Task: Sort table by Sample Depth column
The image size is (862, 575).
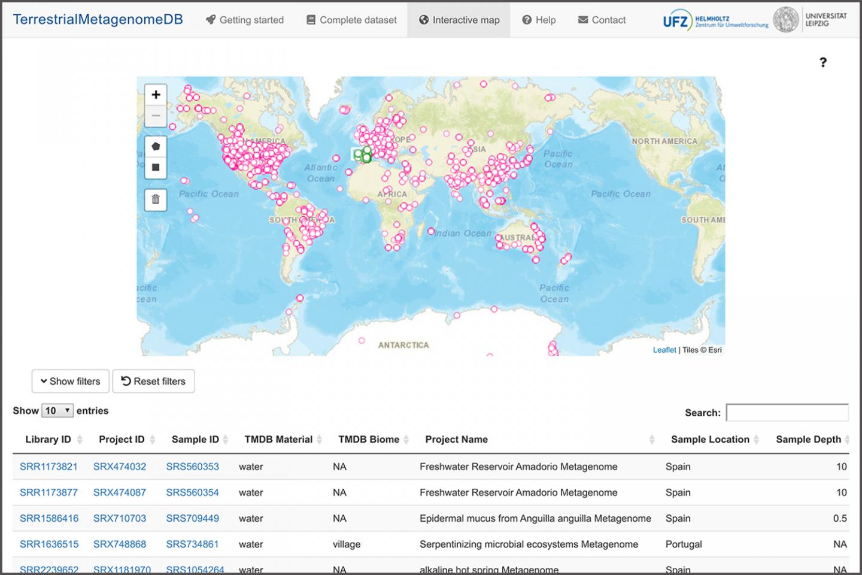Action: [x=808, y=439]
